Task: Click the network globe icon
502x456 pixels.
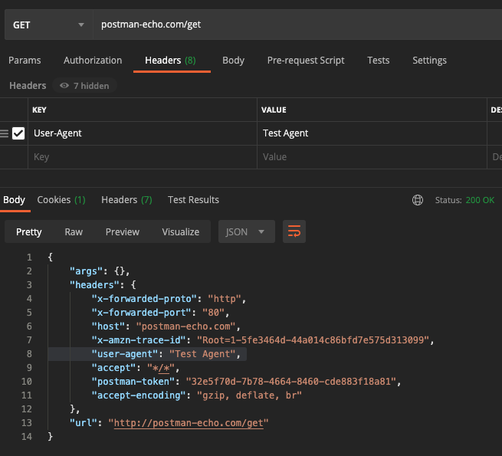Action: click(418, 200)
